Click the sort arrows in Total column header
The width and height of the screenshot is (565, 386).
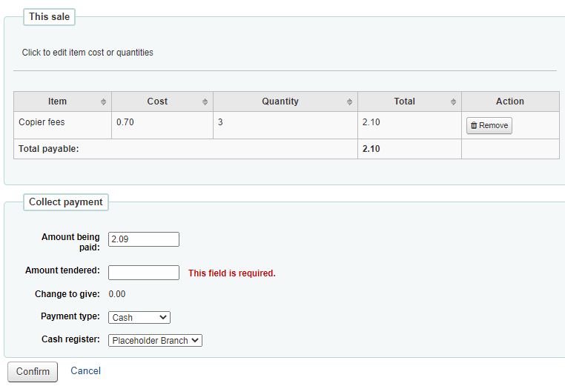point(453,102)
